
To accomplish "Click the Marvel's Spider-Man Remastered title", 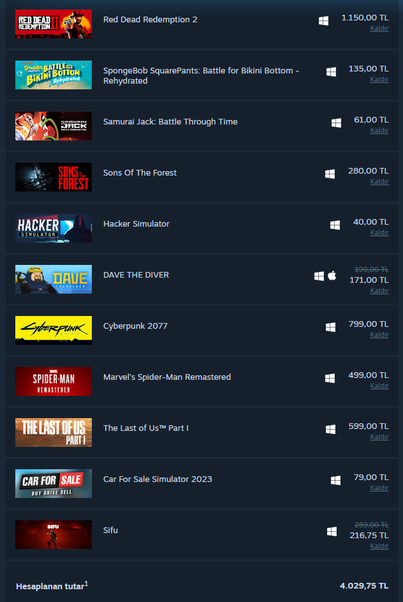I will 167,377.
